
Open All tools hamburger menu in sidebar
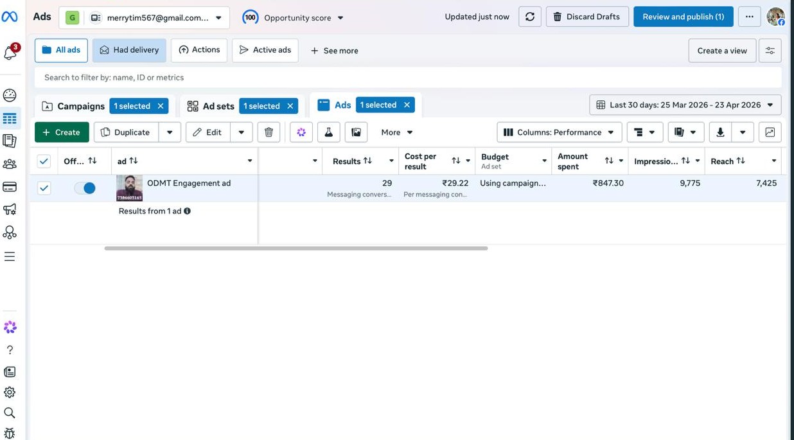pos(10,256)
